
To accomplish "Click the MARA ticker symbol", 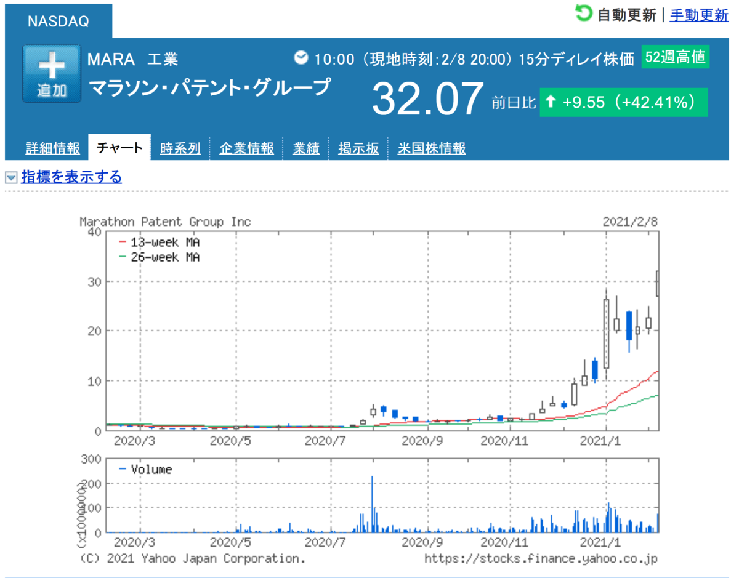I will [x=111, y=59].
